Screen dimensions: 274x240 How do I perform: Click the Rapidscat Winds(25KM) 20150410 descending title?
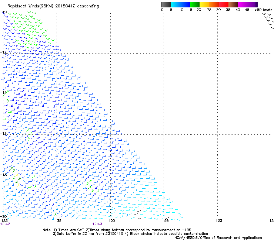point(53,6)
